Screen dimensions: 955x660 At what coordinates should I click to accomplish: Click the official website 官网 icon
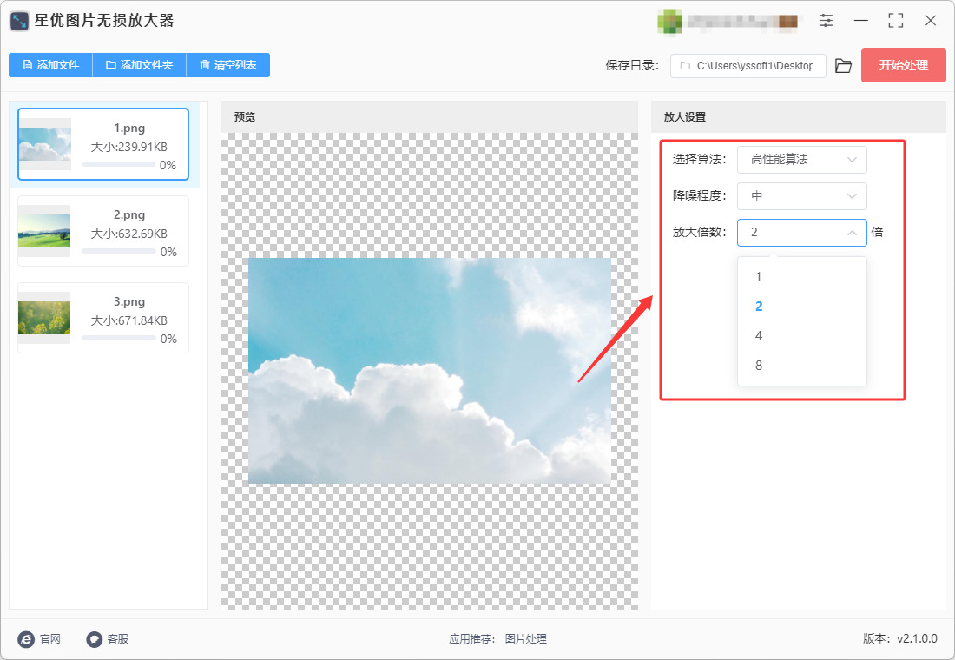pyautogui.click(x=26, y=638)
